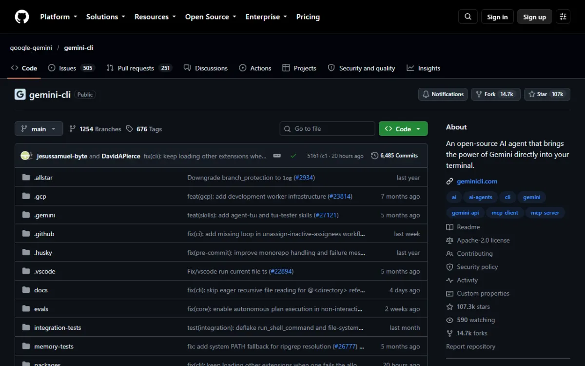The height and width of the screenshot is (366, 585).
Task: Switch to the Discussions tab
Action: tap(206, 68)
